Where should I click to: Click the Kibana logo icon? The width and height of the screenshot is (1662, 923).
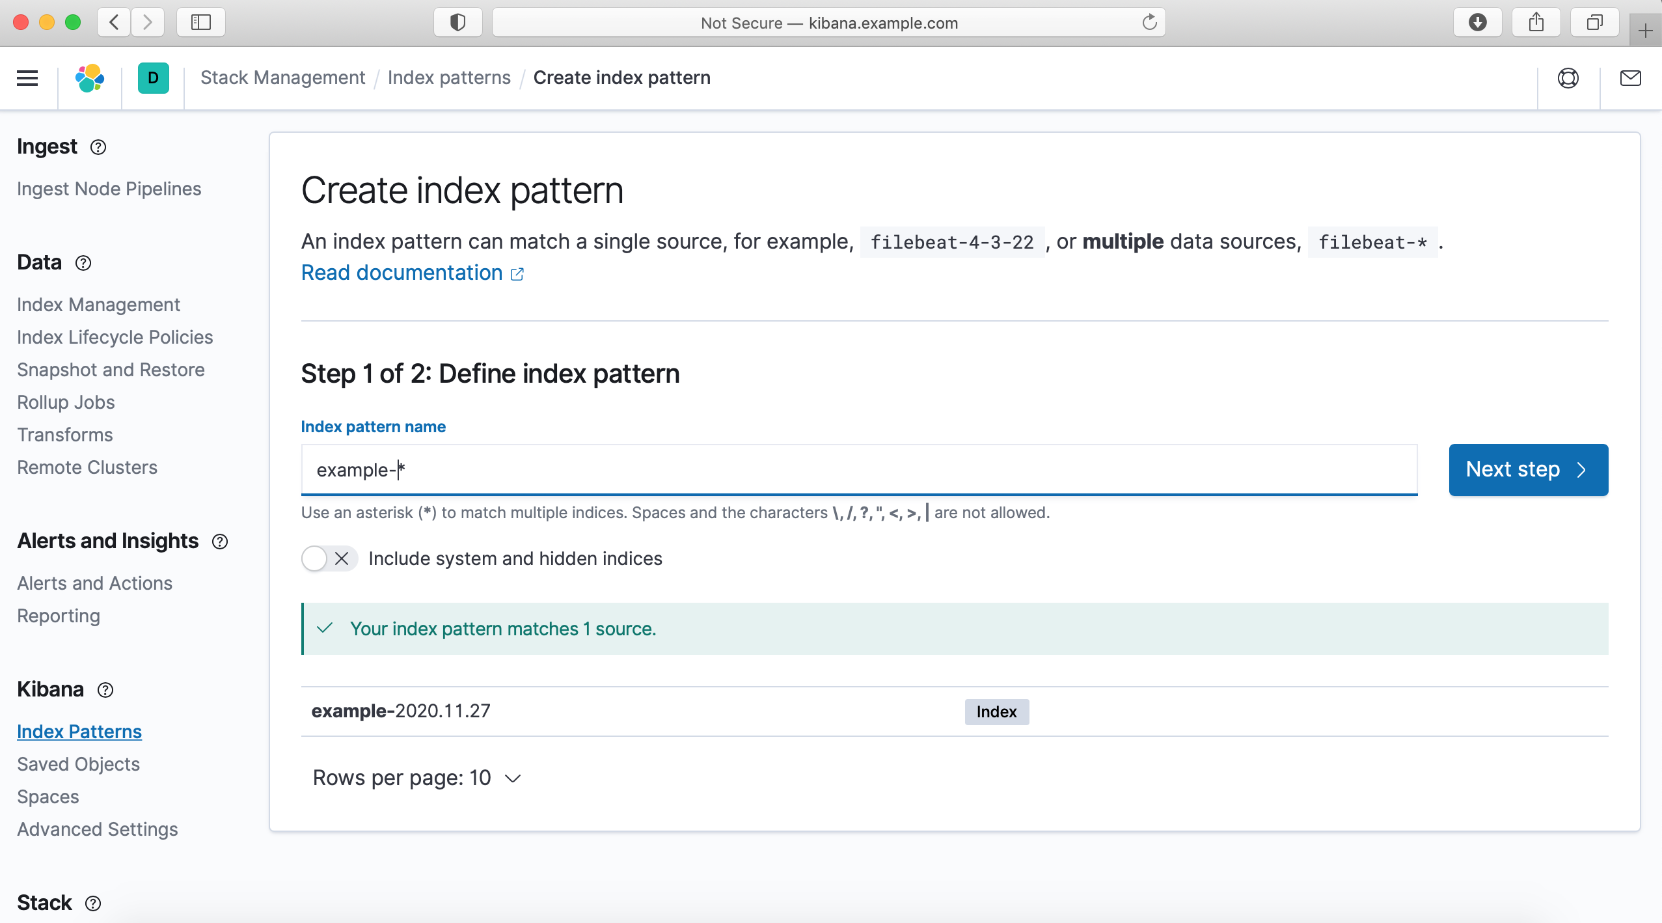(x=91, y=77)
